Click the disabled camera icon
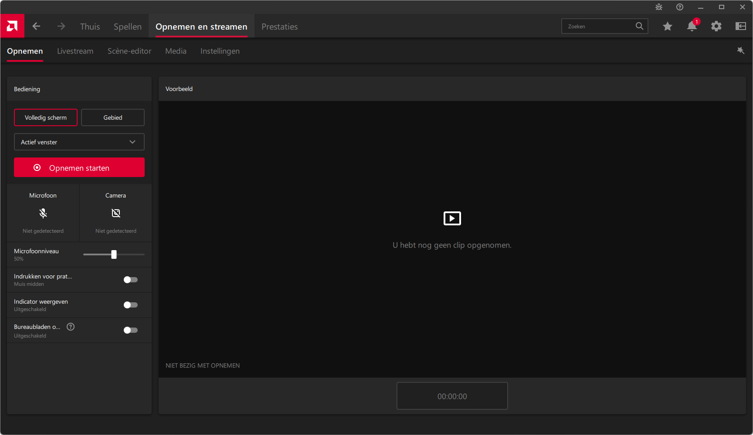This screenshot has width=753, height=435. (115, 213)
